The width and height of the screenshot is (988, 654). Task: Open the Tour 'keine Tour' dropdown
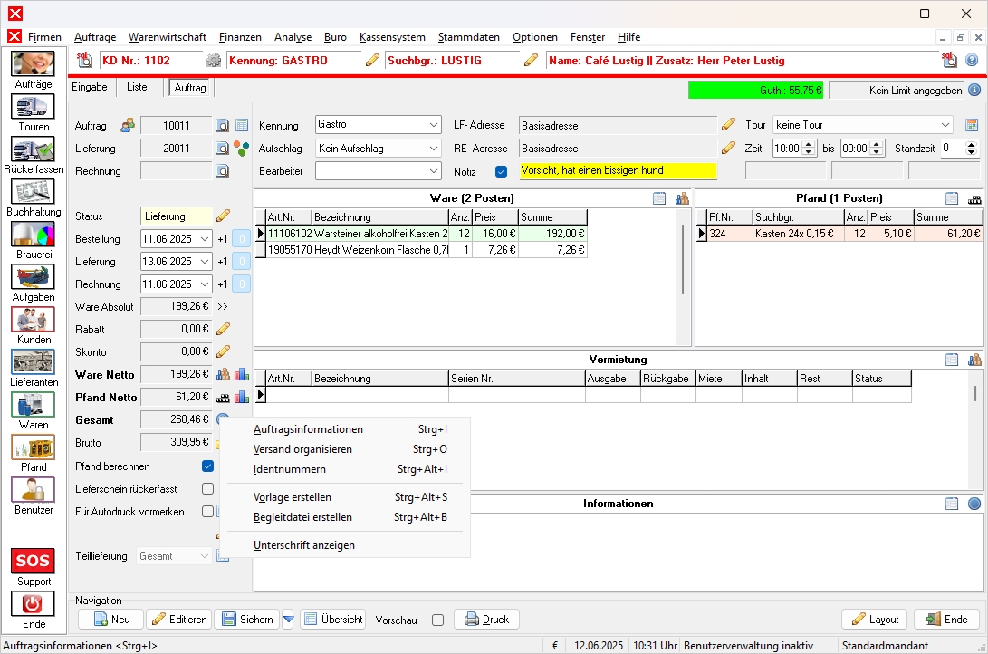945,125
